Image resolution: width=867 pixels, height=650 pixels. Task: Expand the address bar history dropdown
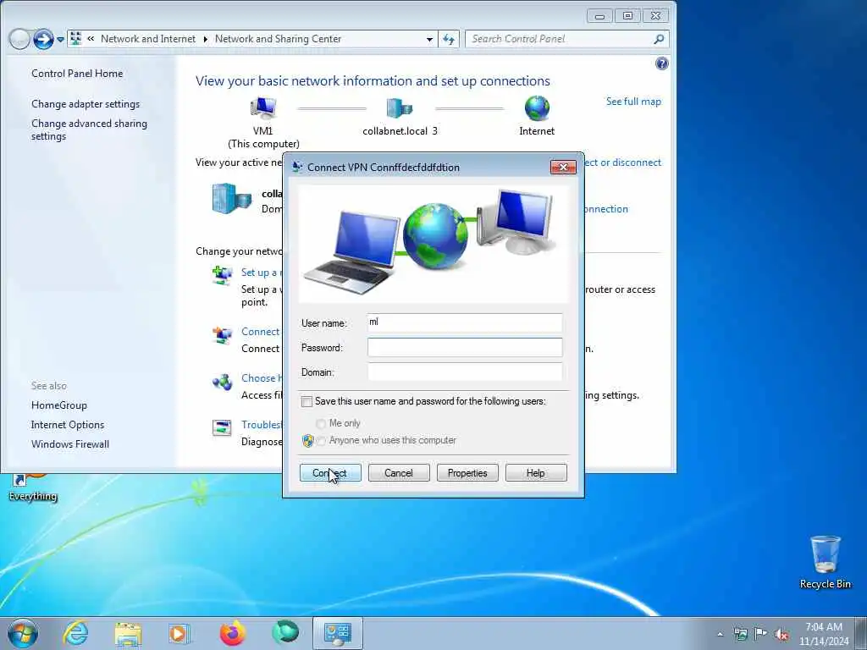coord(429,39)
